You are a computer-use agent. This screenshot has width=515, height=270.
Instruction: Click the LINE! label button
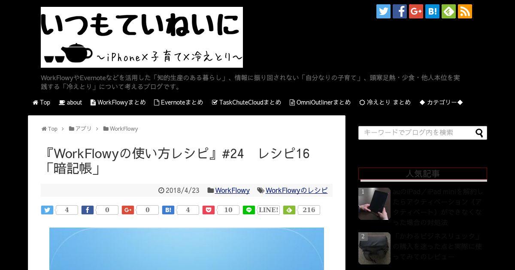click(x=268, y=210)
